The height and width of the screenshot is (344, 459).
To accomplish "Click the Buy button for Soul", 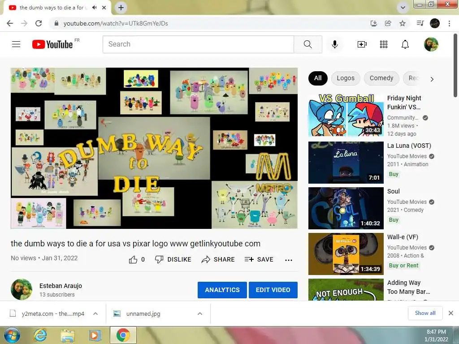I will pyautogui.click(x=394, y=219).
